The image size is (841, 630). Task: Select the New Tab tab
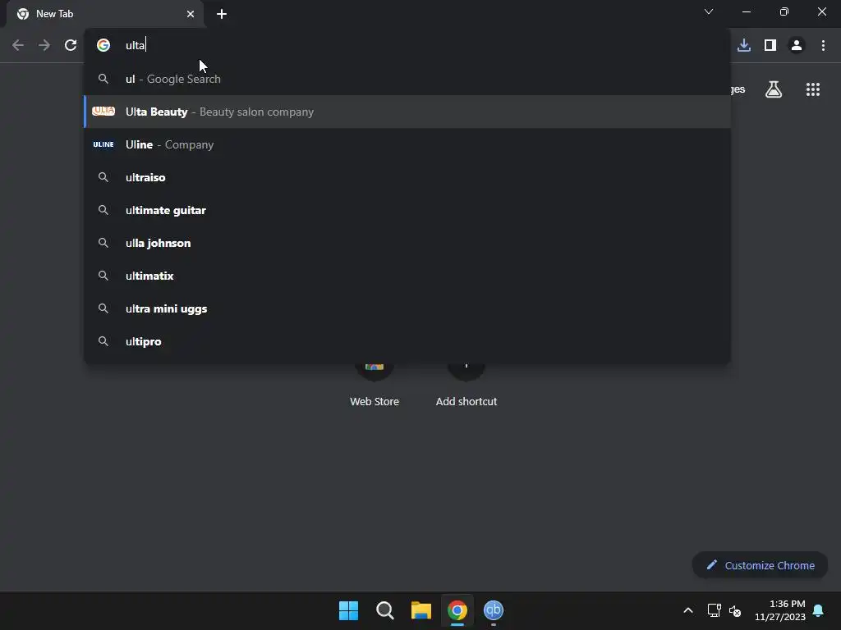tap(104, 14)
